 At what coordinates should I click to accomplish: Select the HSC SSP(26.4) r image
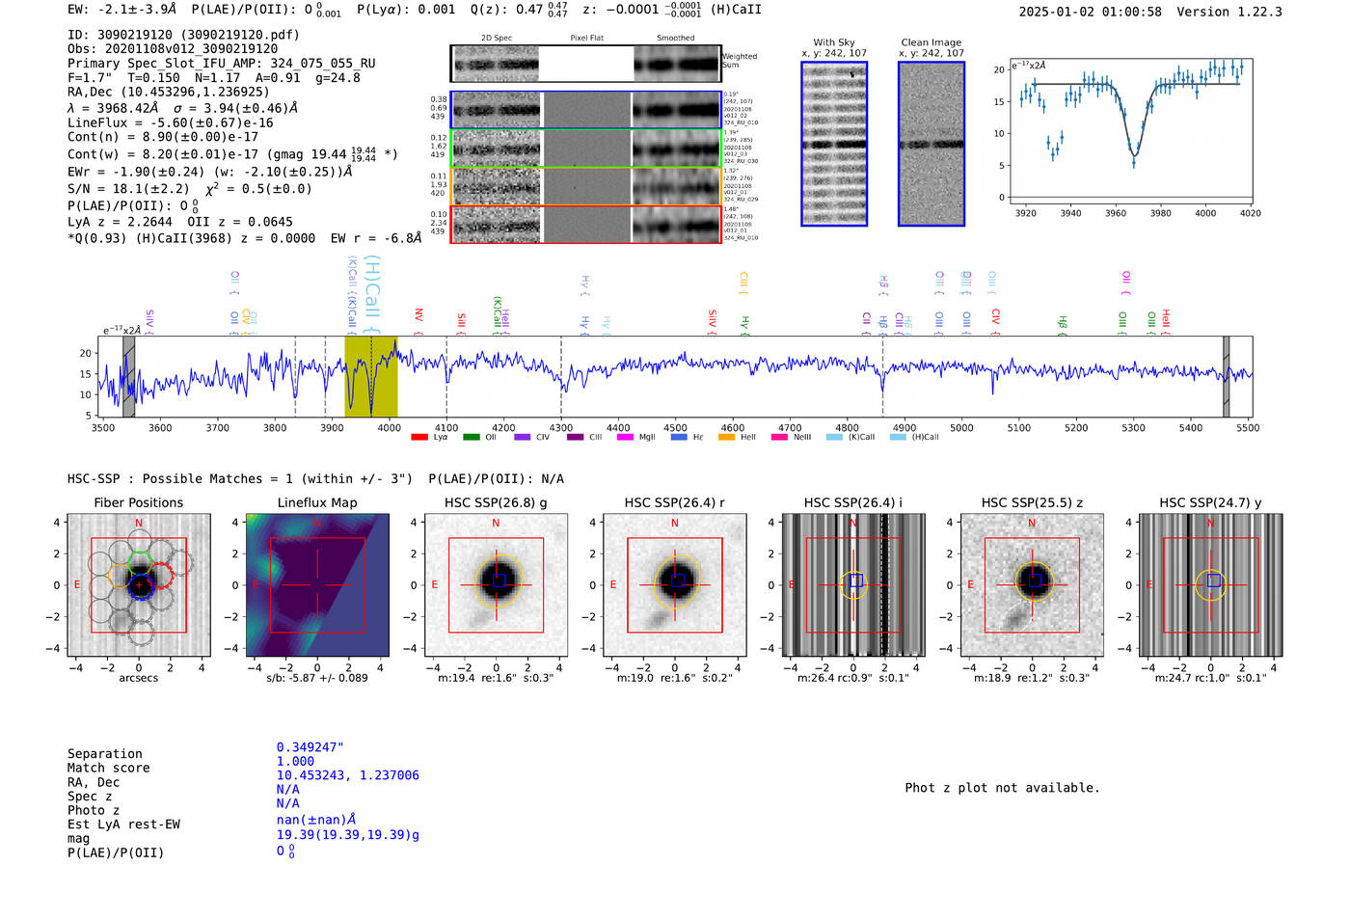pos(675,585)
